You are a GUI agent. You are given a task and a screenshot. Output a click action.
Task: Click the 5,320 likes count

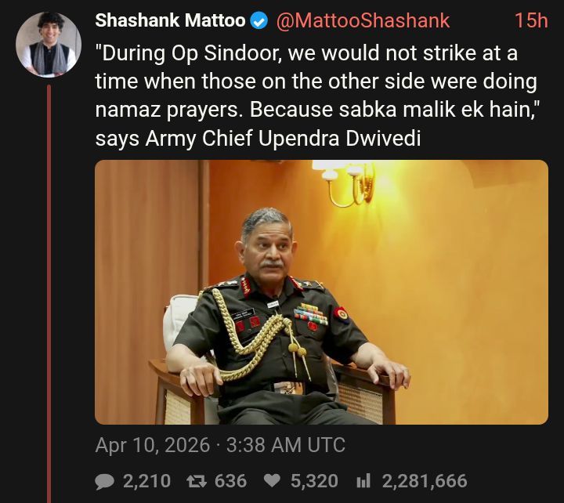click(x=314, y=481)
